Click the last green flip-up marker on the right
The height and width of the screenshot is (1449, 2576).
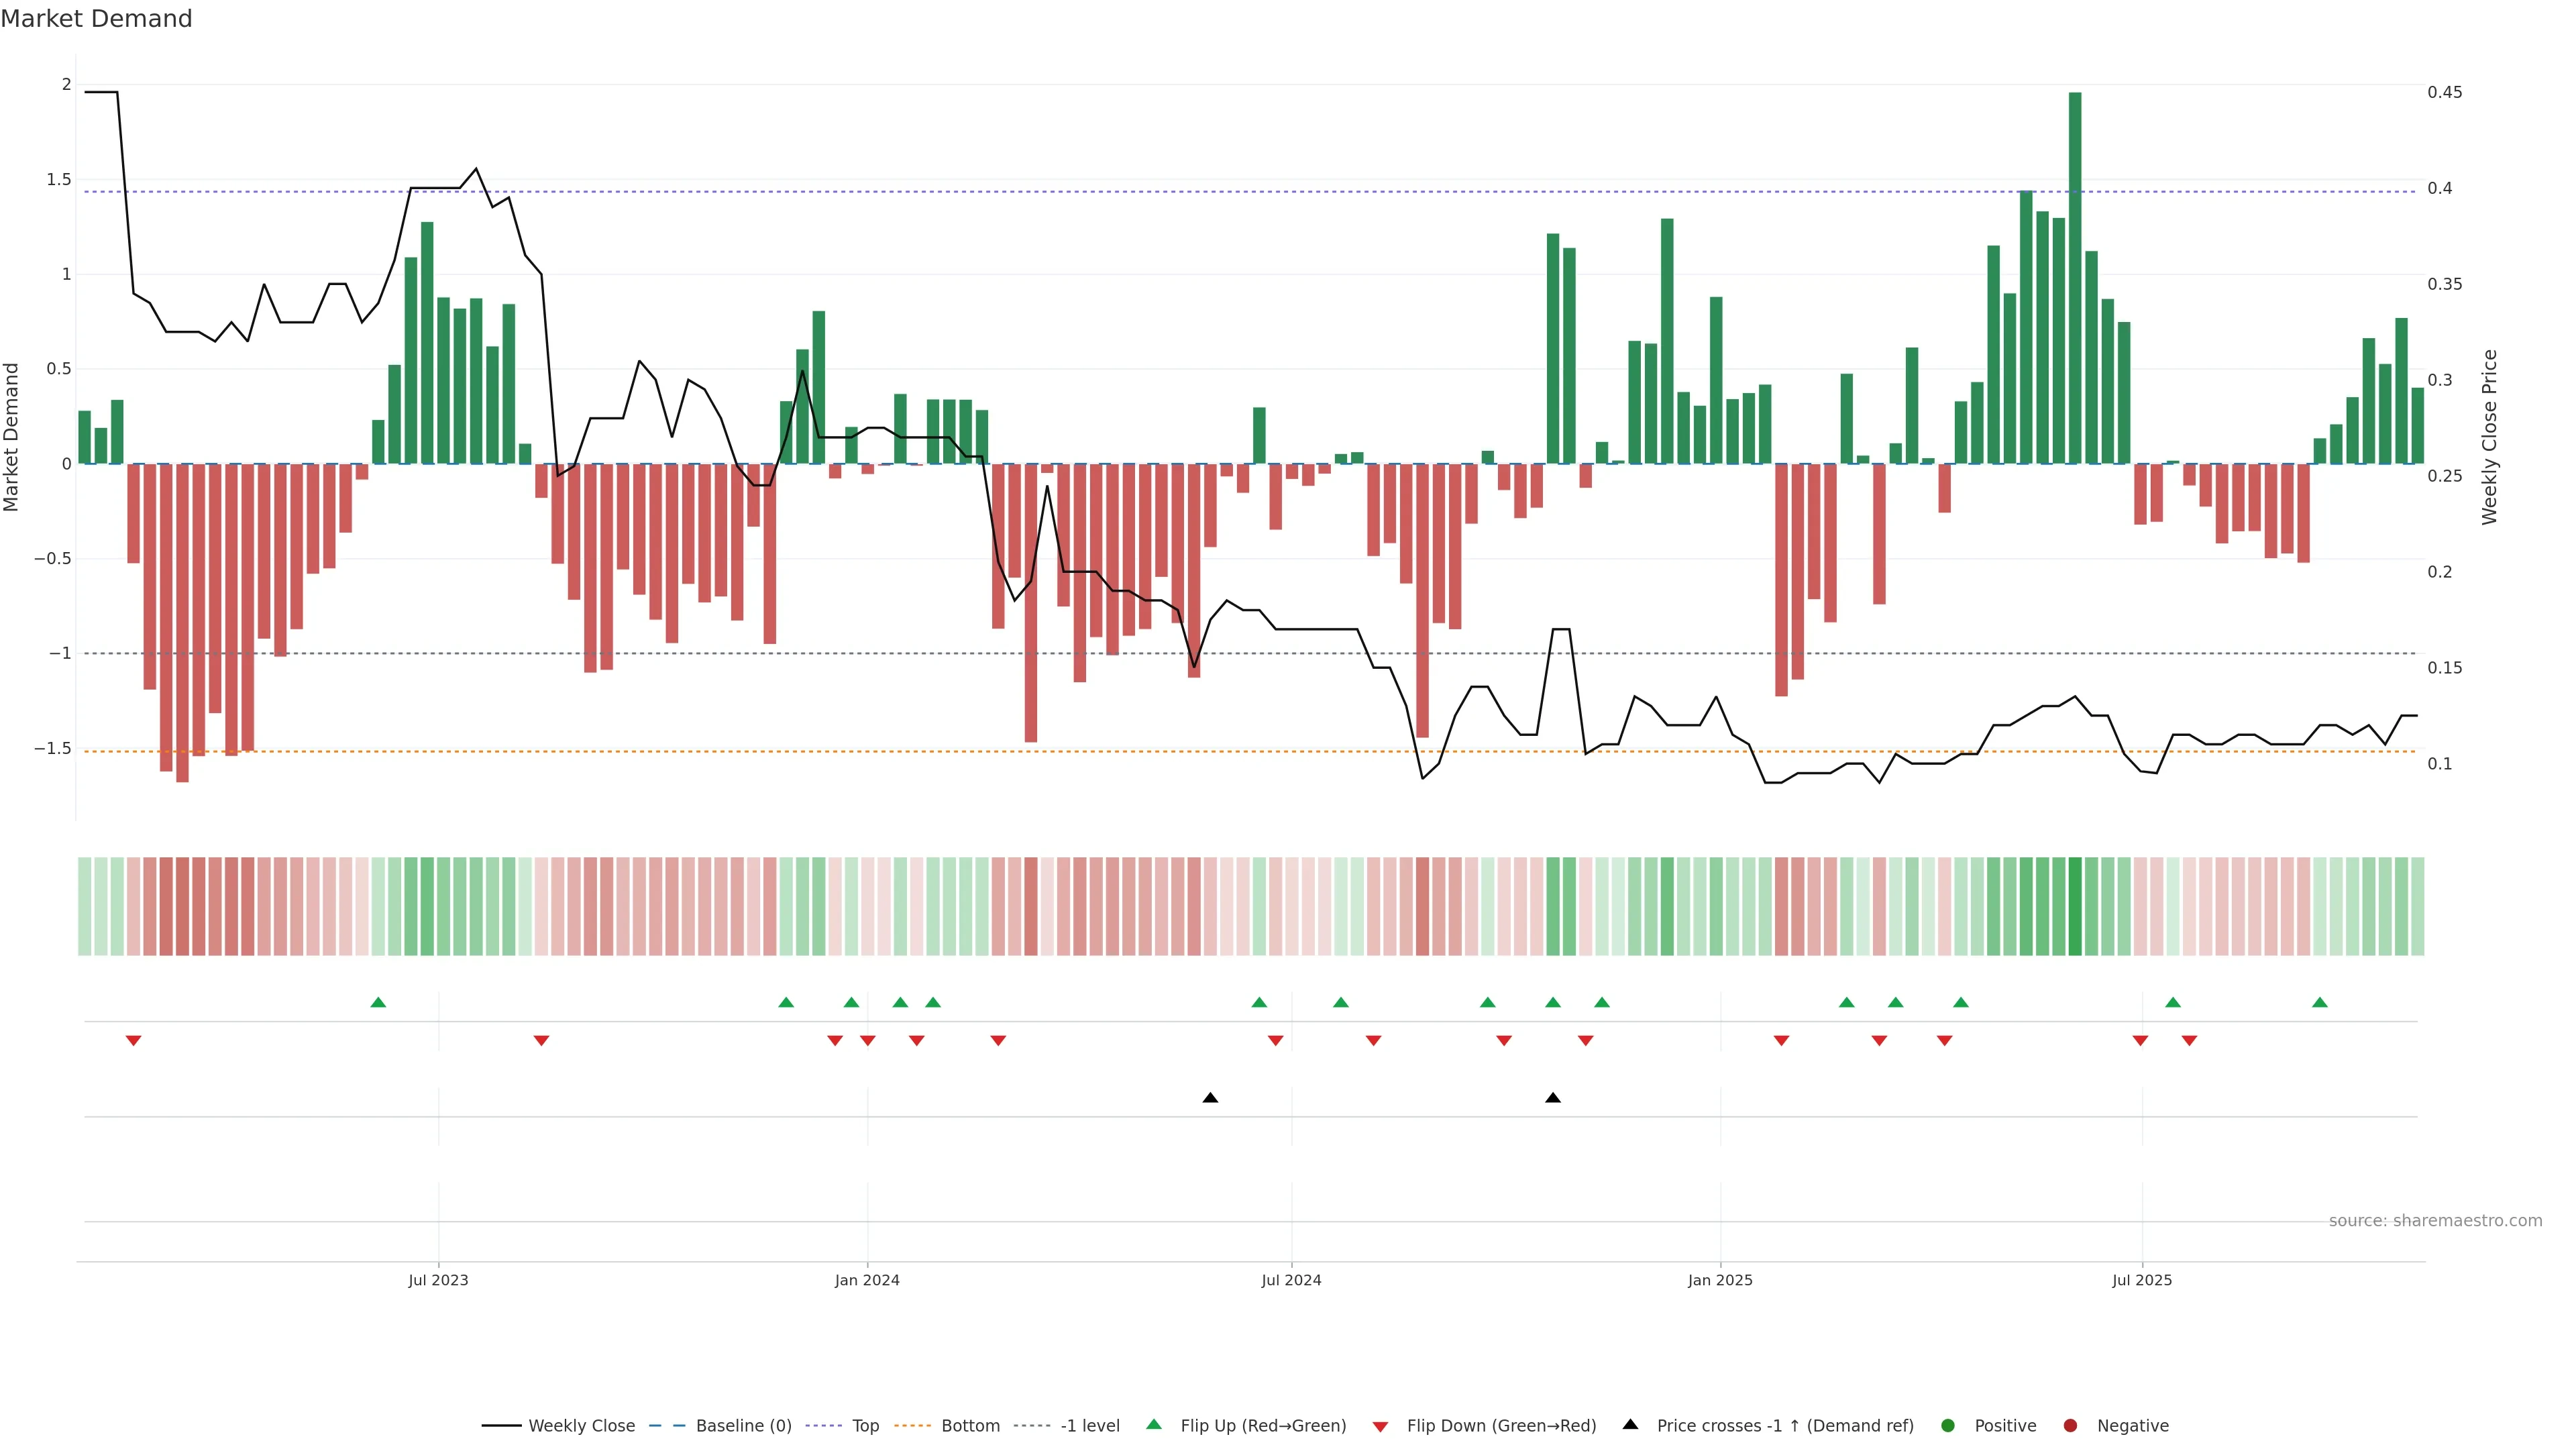point(2320,1002)
